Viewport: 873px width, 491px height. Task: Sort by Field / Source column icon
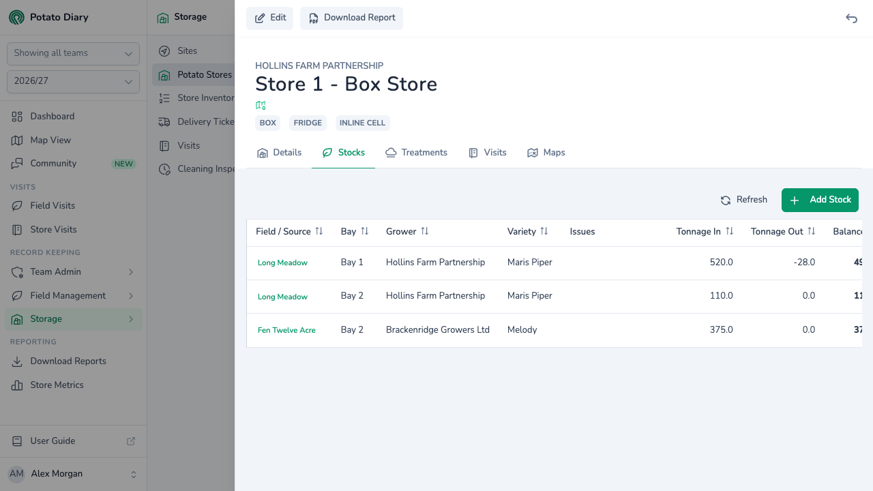click(319, 231)
